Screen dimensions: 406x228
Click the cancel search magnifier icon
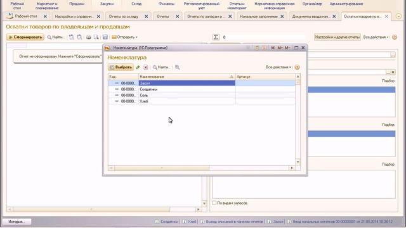tap(178, 67)
